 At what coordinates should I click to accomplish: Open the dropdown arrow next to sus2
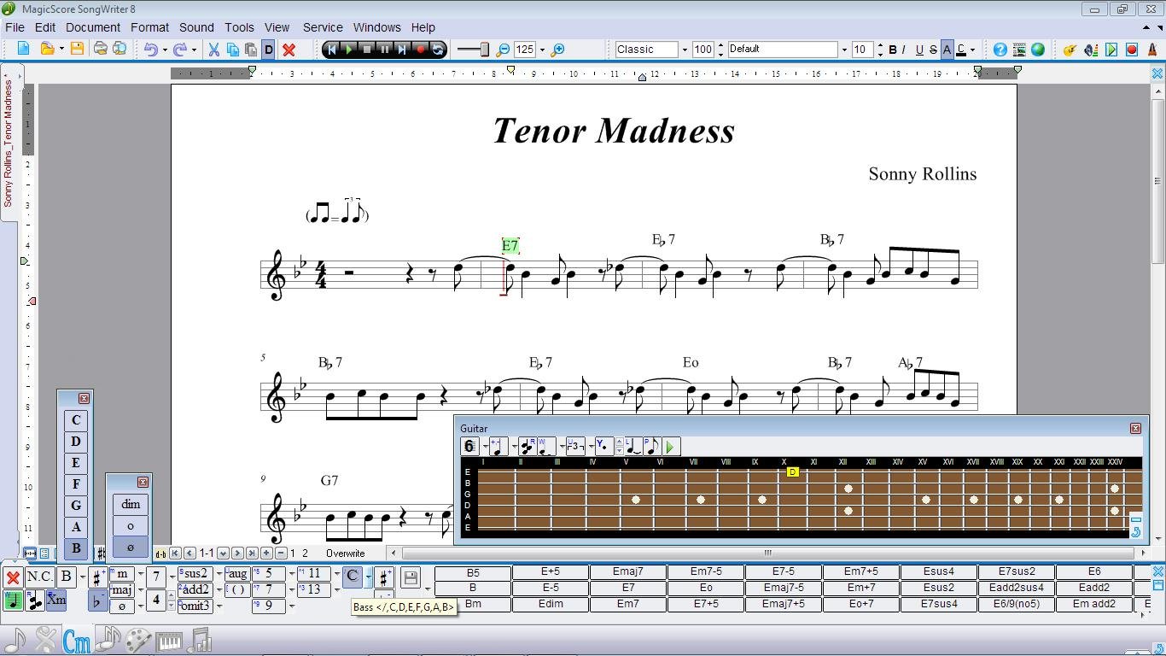219,574
